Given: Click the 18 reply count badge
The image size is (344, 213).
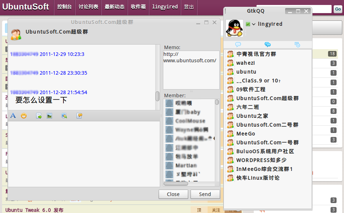Looking at the screenshot, I should pyautogui.click(x=332, y=54).
